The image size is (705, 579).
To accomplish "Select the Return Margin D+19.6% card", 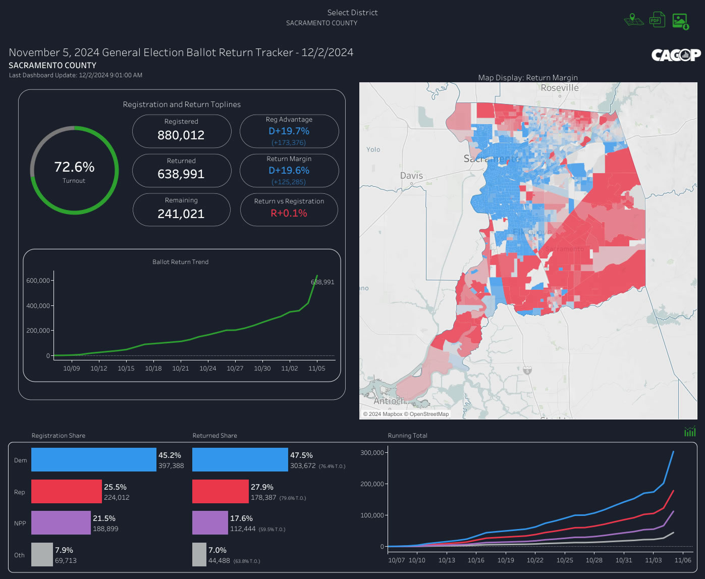I will coord(289,171).
